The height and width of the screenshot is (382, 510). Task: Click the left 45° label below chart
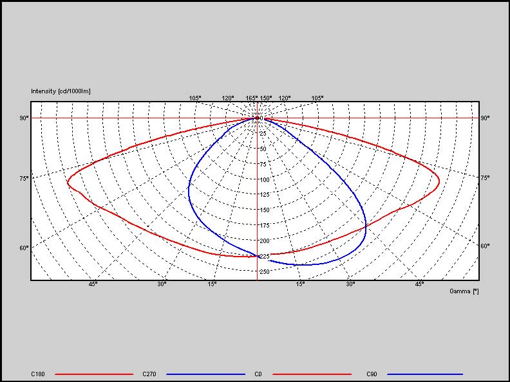click(93, 284)
